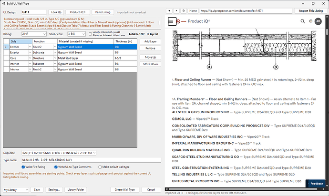The height and width of the screenshot is (196, 329).
Task: Click the web page horizontal scrollbar
Action: pos(242,189)
